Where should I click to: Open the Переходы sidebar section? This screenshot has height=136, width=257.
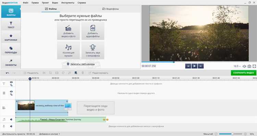[11, 50]
